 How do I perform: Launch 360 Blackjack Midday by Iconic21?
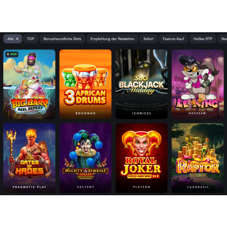point(142,84)
